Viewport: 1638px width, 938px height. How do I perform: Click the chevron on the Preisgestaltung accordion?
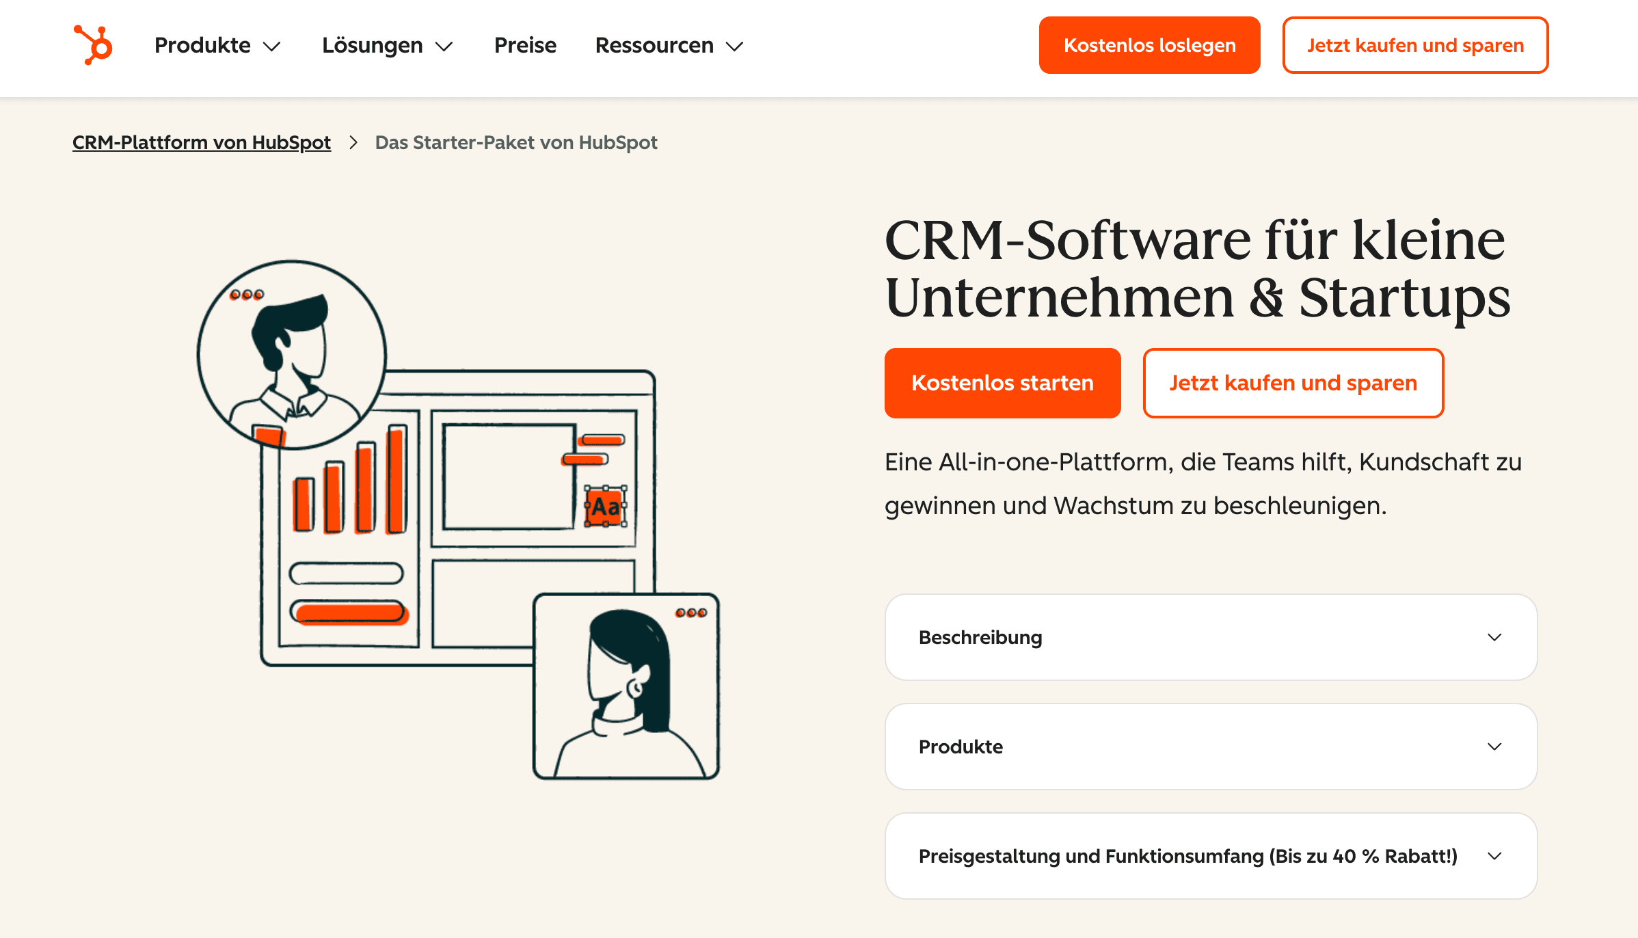click(x=1494, y=856)
